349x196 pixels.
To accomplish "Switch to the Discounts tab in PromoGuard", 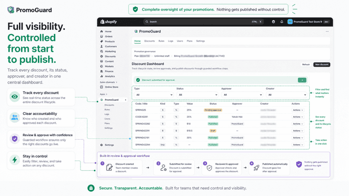I will click(149, 41).
